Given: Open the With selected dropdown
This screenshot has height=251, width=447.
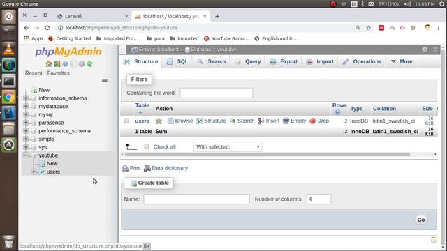Looking at the screenshot, I should [228, 147].
